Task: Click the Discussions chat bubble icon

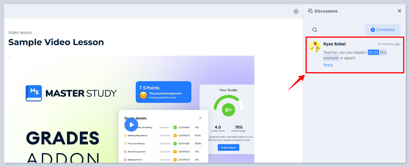Action: click(x=310, y=11)
